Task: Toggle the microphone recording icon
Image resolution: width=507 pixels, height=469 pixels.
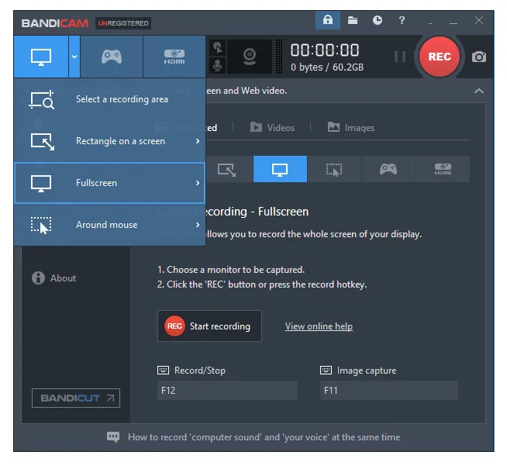Action: point(218,66)
